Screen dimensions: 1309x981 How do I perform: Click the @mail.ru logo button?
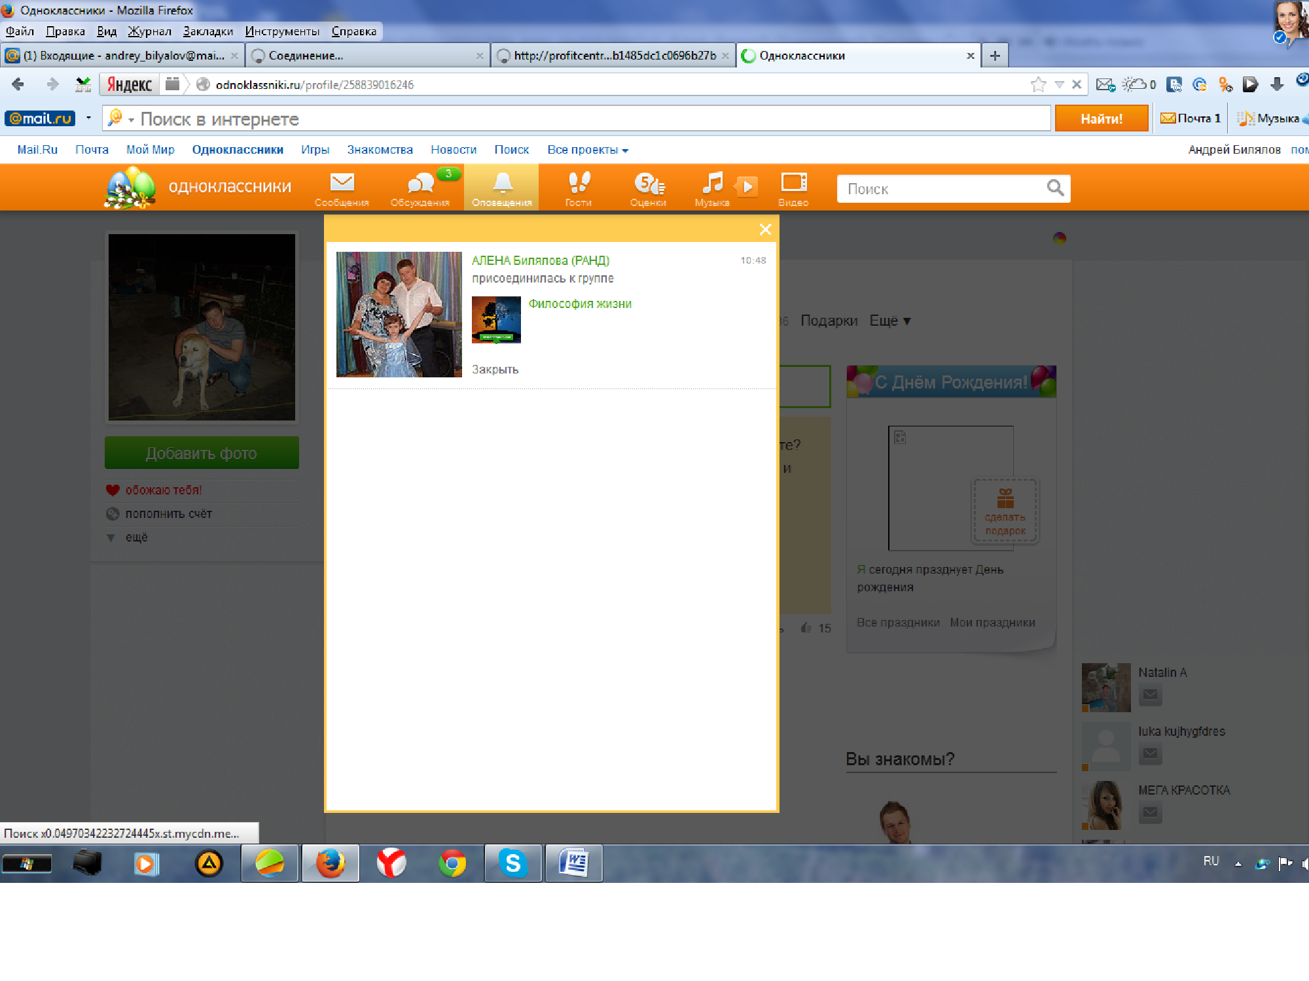[41, 118]
